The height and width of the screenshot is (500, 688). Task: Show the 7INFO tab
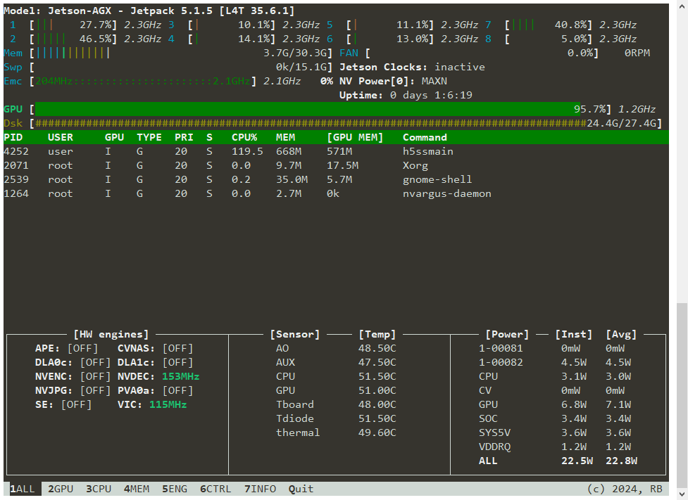260,489
